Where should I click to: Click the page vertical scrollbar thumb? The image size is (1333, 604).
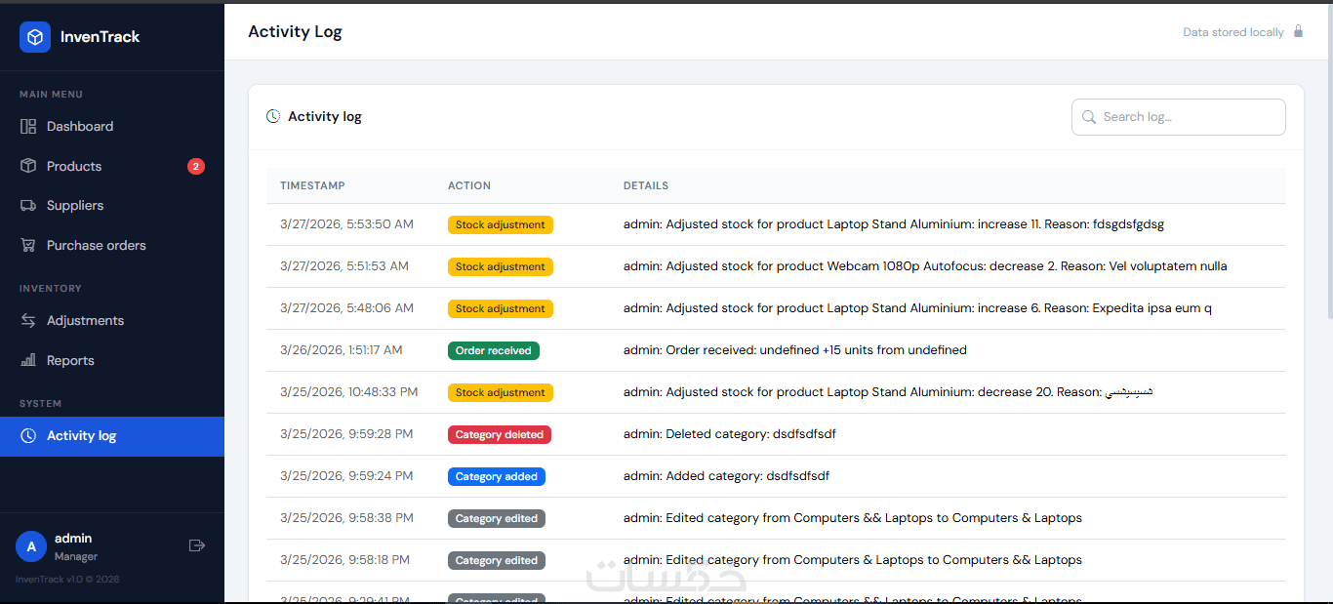1328,161
